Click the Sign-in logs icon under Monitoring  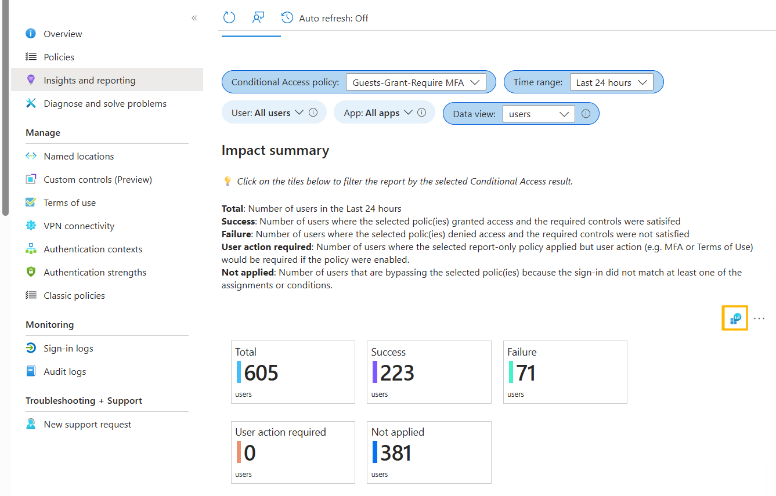pyautogui.click(x=32, y=347)
